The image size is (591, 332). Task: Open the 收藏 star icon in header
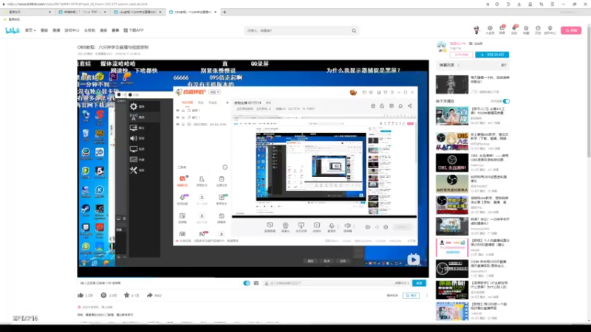point(526,30)
